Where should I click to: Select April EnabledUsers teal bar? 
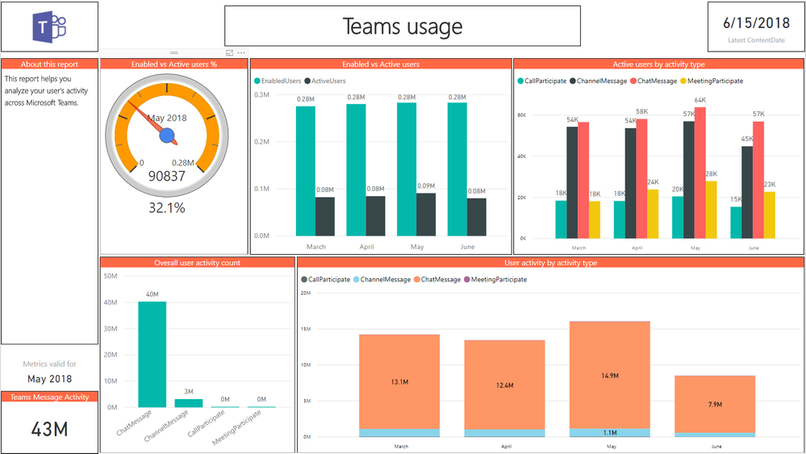pyautogui.click(x=357, y=170)
